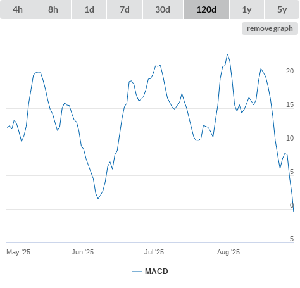This screenshot has height=288, width=300.
Task: Switch chart to the 30d range
Action: point(163,9)
